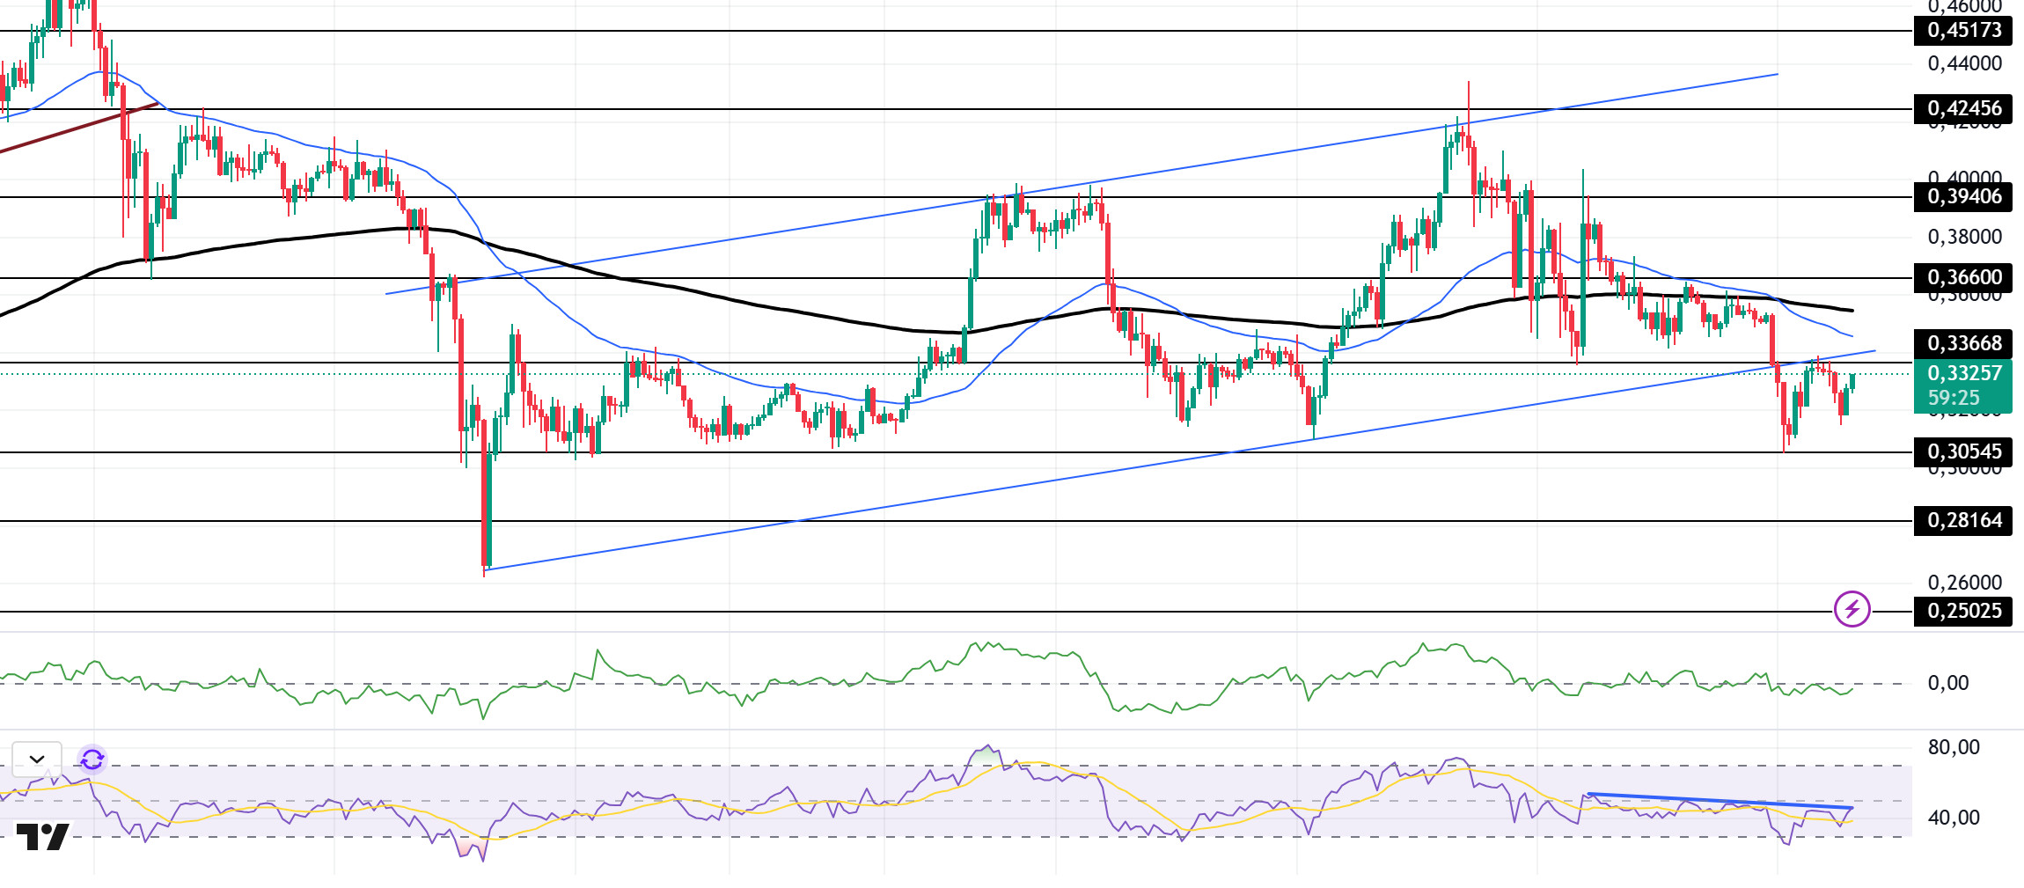Collapse pane using the chevron-down button

[37, 759]
